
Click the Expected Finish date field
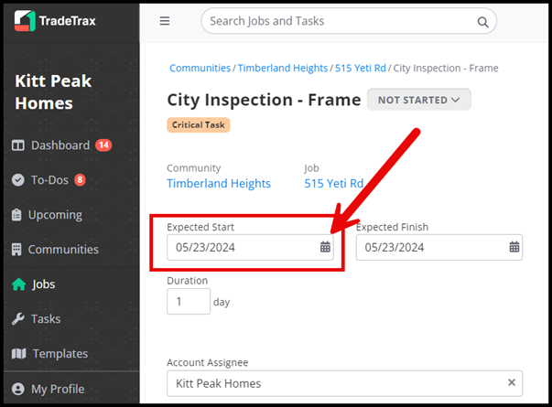[439, 247]
